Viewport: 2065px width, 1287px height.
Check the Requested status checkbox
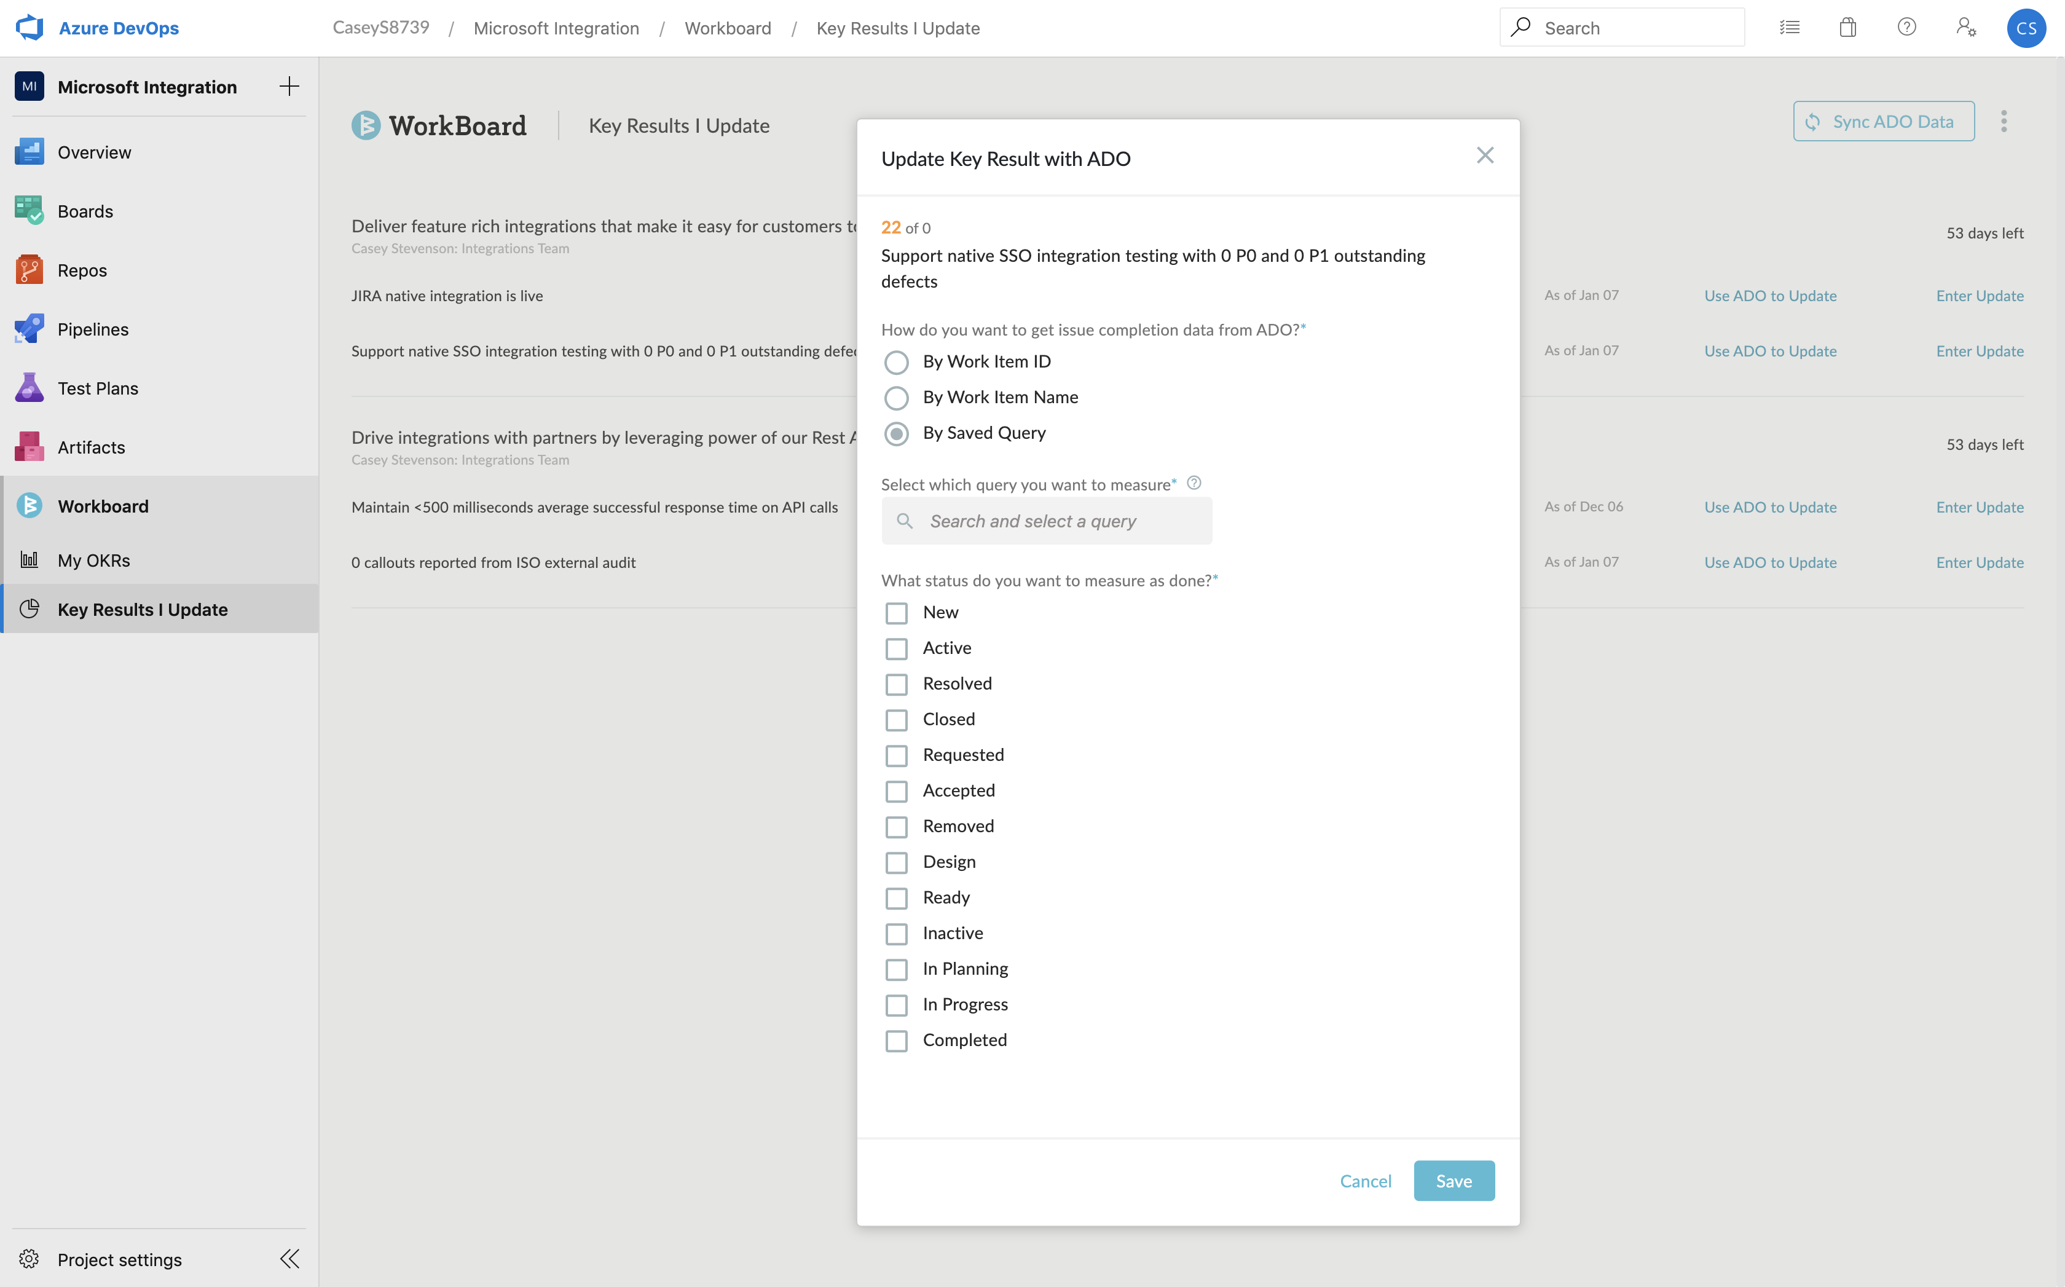pyautogui.click(x=896, y=756)
